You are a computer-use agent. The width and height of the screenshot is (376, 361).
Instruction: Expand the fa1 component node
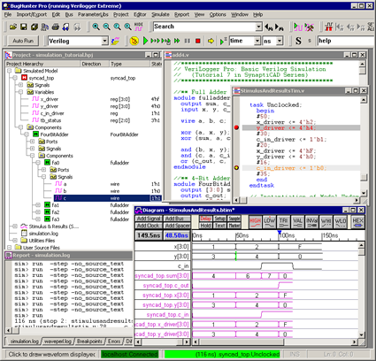pyautogui.click(x=38, y=205)
